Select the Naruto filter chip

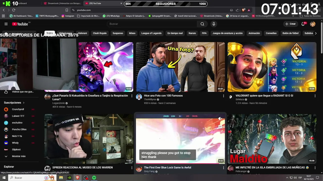192,33
